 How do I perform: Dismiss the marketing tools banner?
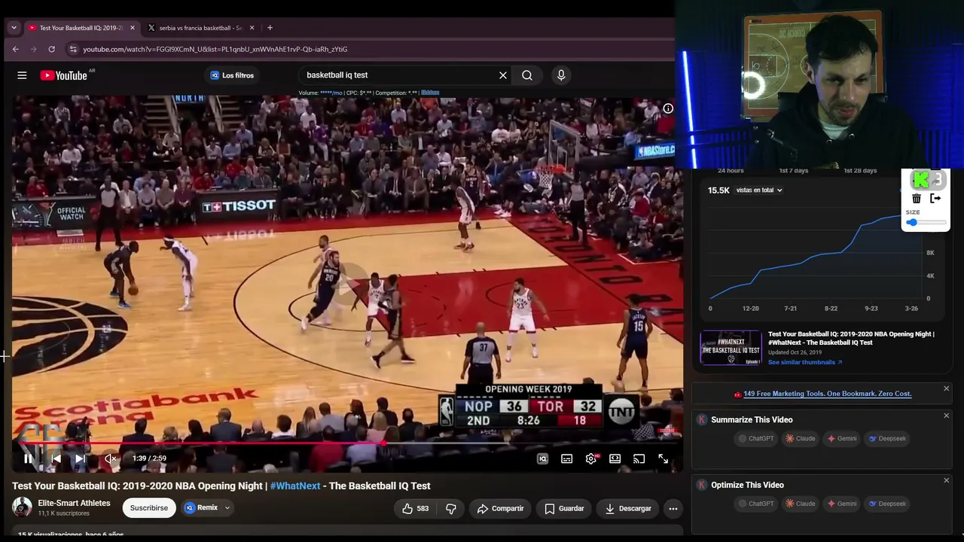[x=947, y=388]
